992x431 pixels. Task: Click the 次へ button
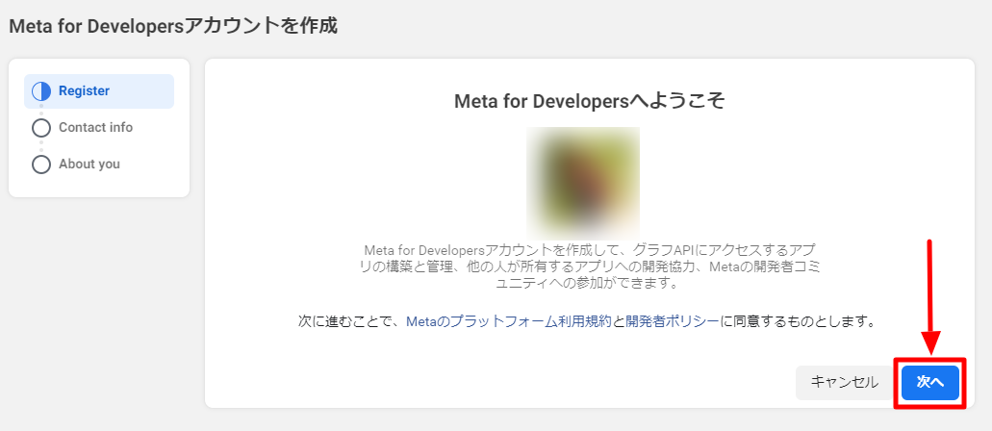tap(930, 382)
